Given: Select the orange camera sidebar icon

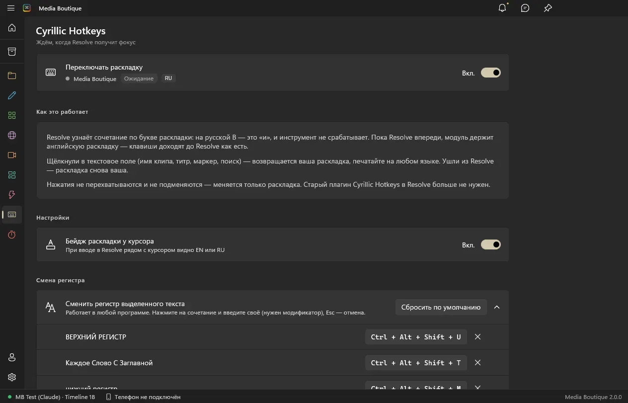Looking at the screenshot, I should (12, 155).
